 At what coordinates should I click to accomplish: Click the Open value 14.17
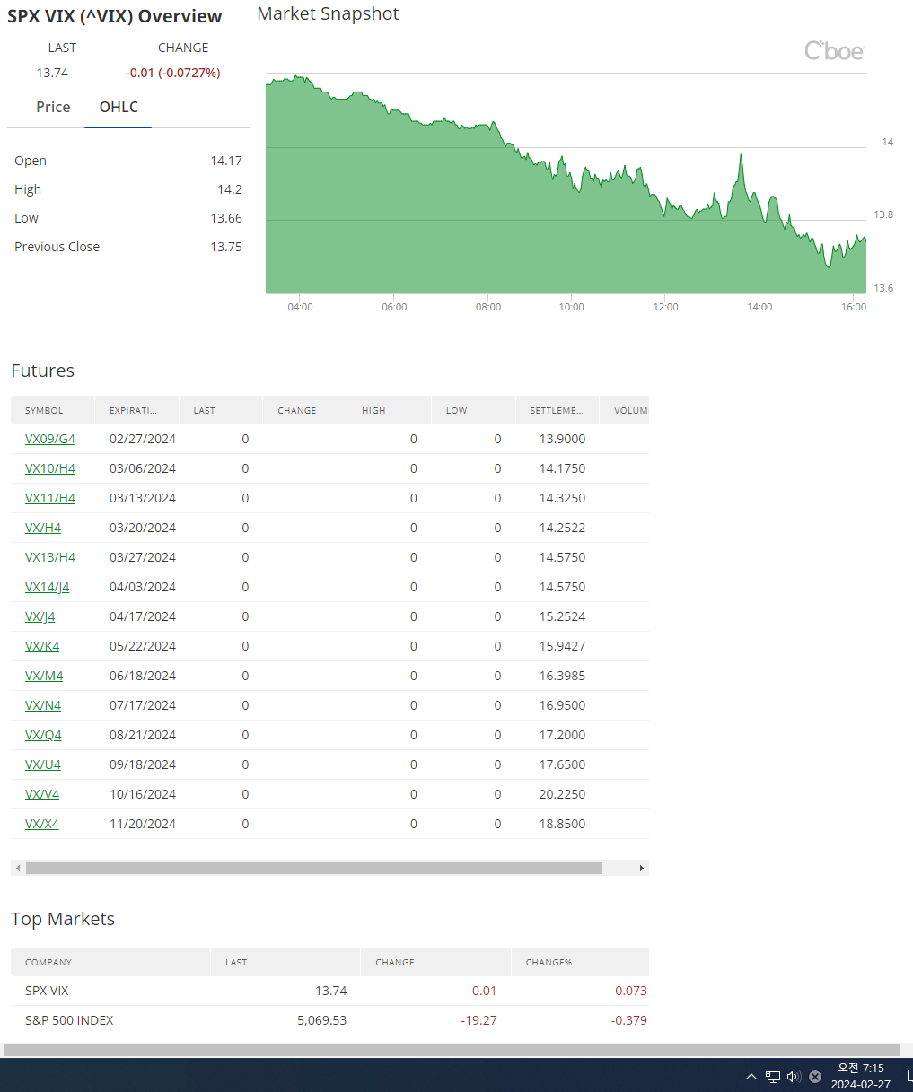pos(226,161)
